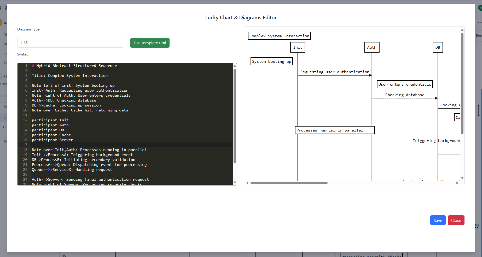
Task: Click the syntax editor's scroll-up arrow
Action: click(235, 66)
